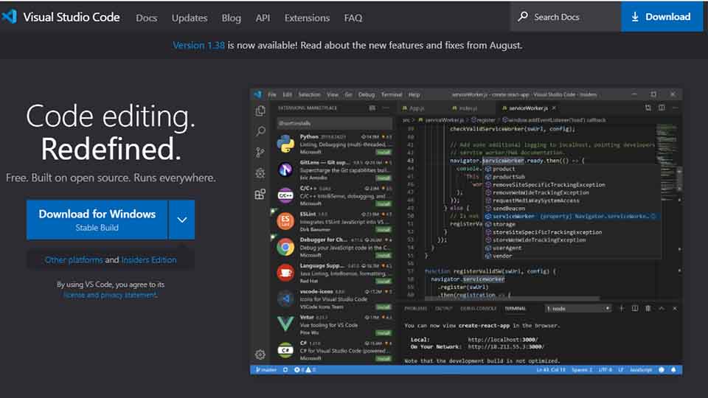Open the Version 1.38 announcement link
The image size is (708, 398).
pos(198,45)
